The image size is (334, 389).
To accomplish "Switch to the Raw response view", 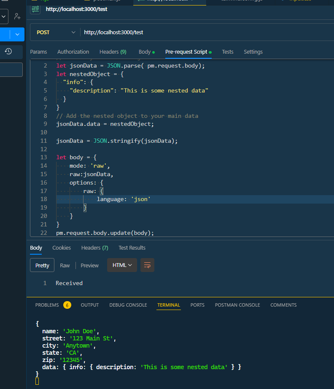I will pos(65,265).
